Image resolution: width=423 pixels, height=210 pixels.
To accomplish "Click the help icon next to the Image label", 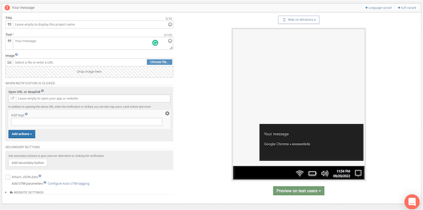I will click(x=17, y=55).
